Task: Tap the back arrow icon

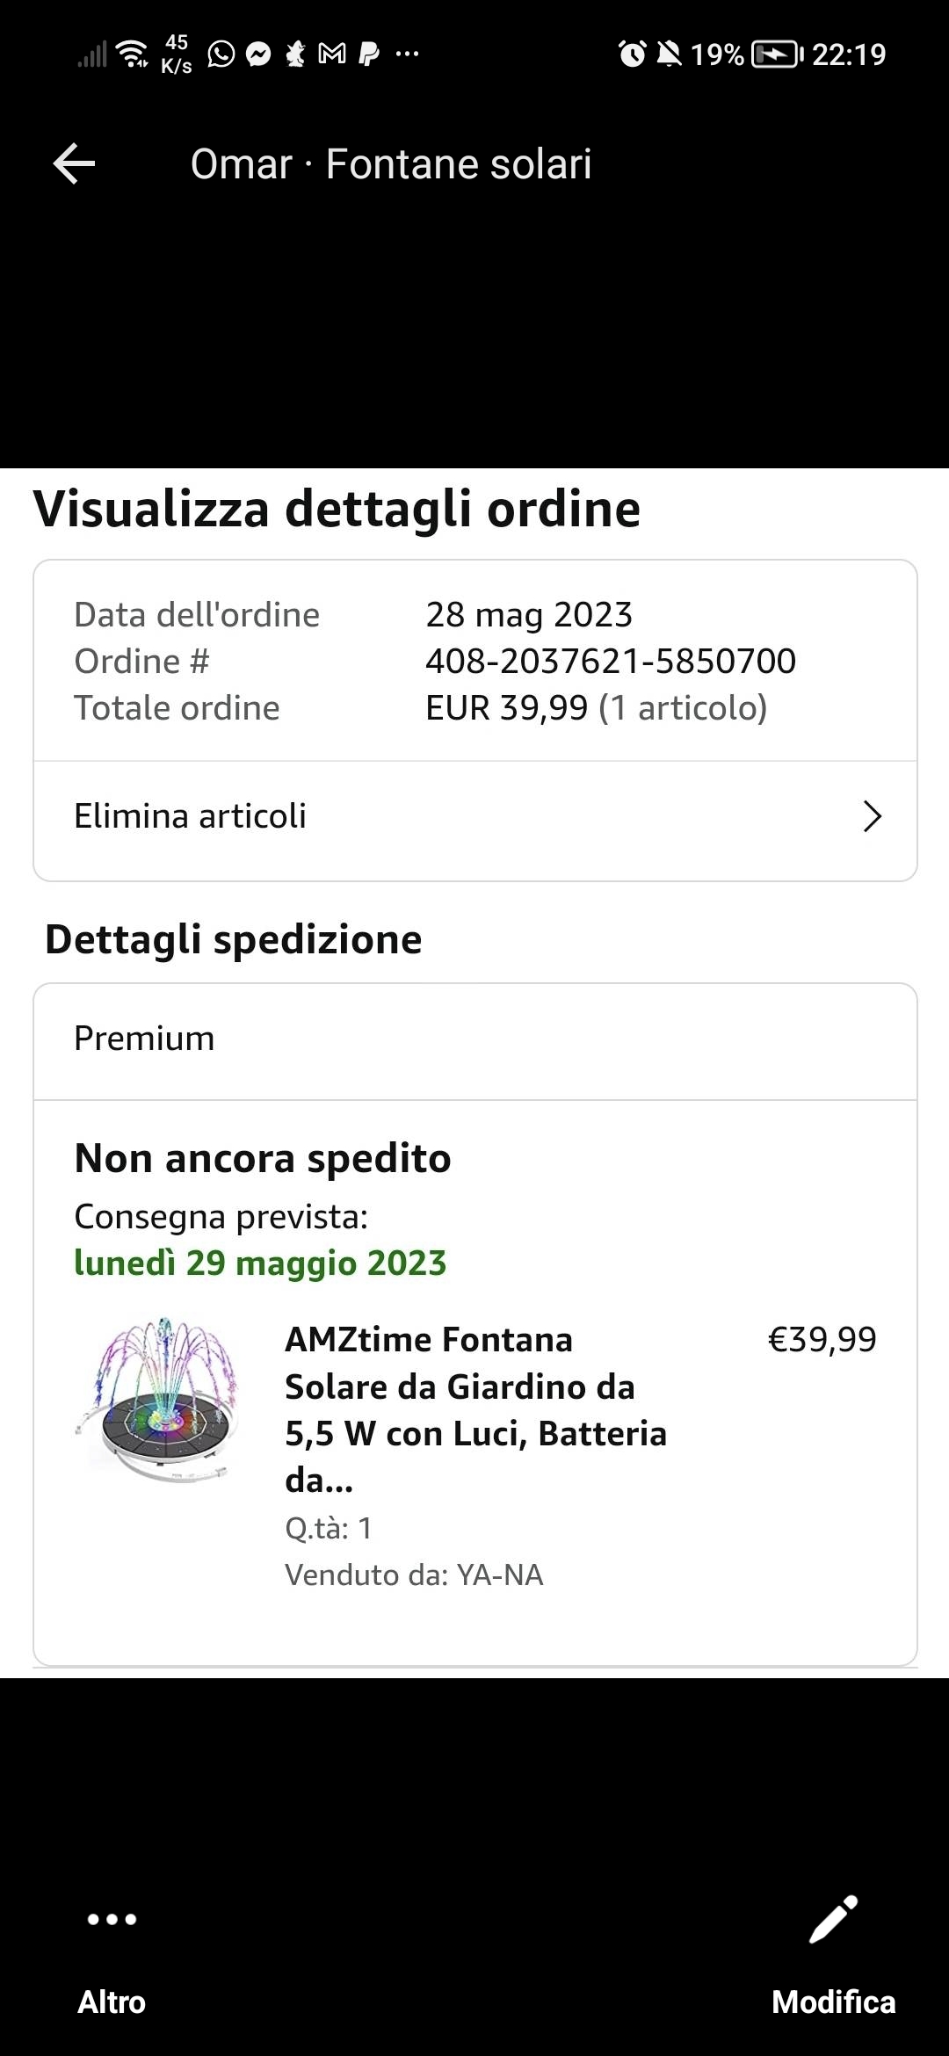Action: coord(75,164)
